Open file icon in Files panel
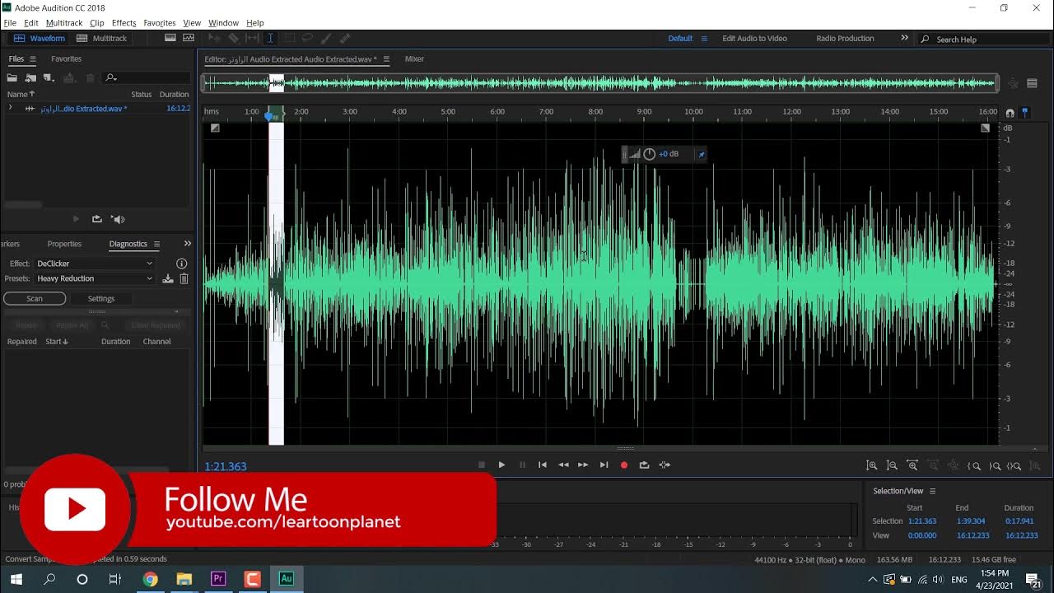Image resolution: width=1054 pixels, height=593 pixels. [x=12, y=77]
